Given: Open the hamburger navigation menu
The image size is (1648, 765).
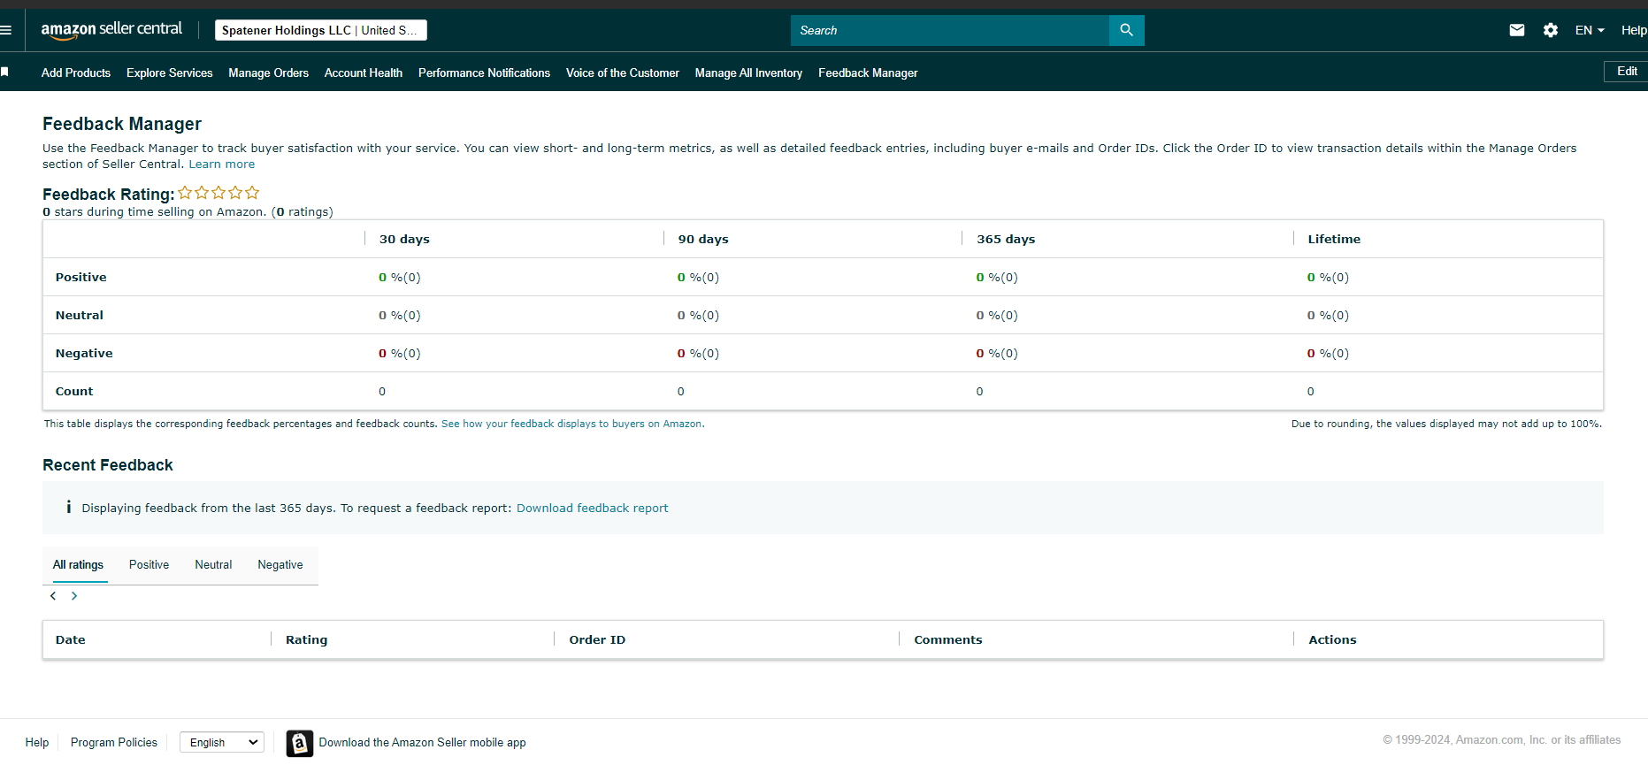Looking at the screenshot, I should pyautogui.click(x=5, y=30).
